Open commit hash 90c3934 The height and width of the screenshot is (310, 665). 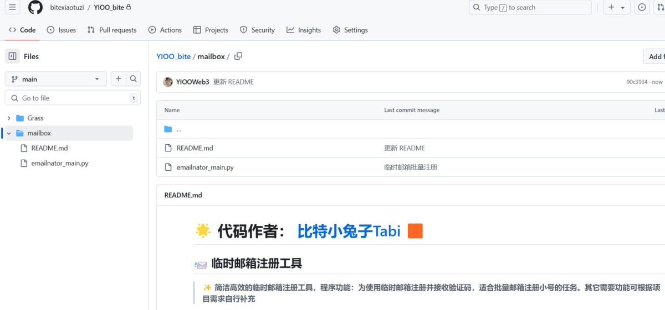637,82
